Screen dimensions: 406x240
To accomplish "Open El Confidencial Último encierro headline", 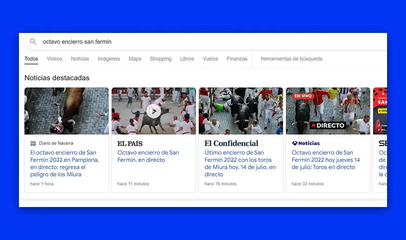I will (240, 163).
